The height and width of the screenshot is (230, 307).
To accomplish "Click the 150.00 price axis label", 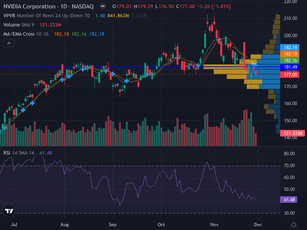I will click(290, 121).
